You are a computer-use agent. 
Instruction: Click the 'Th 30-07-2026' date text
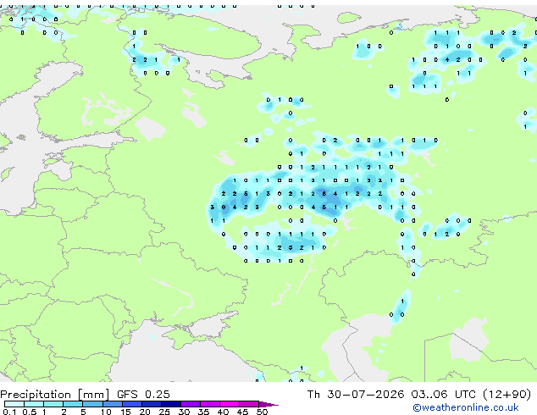pos(356,395)
